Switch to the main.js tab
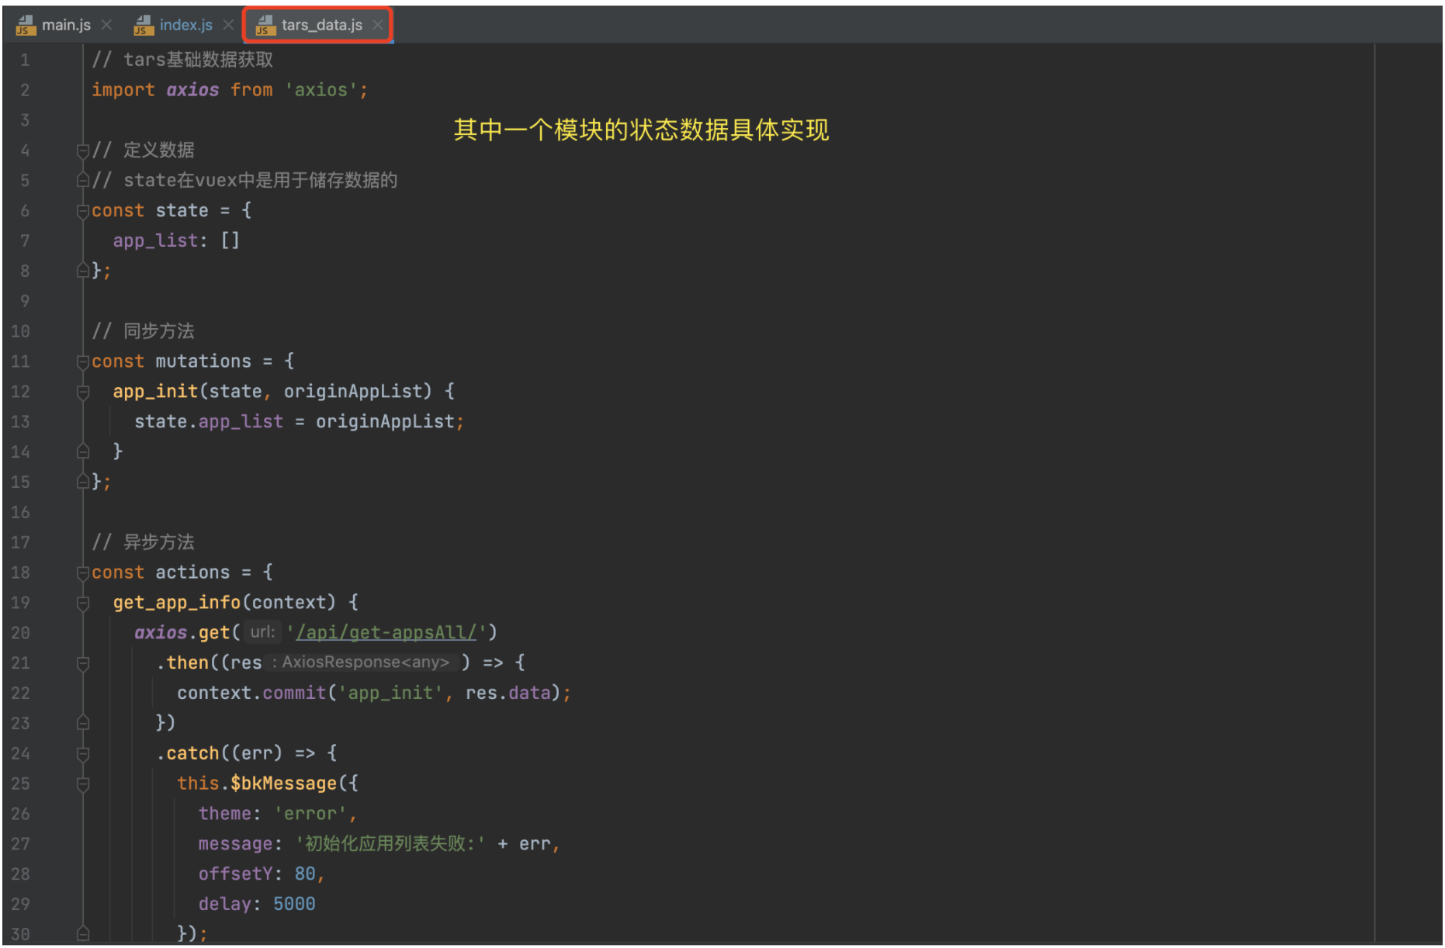This screenshot has width=1445, height=948. click(65, 25)
